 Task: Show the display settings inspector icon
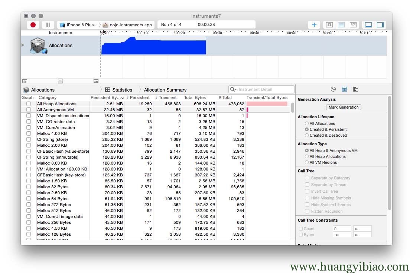[x=344, y=89]
